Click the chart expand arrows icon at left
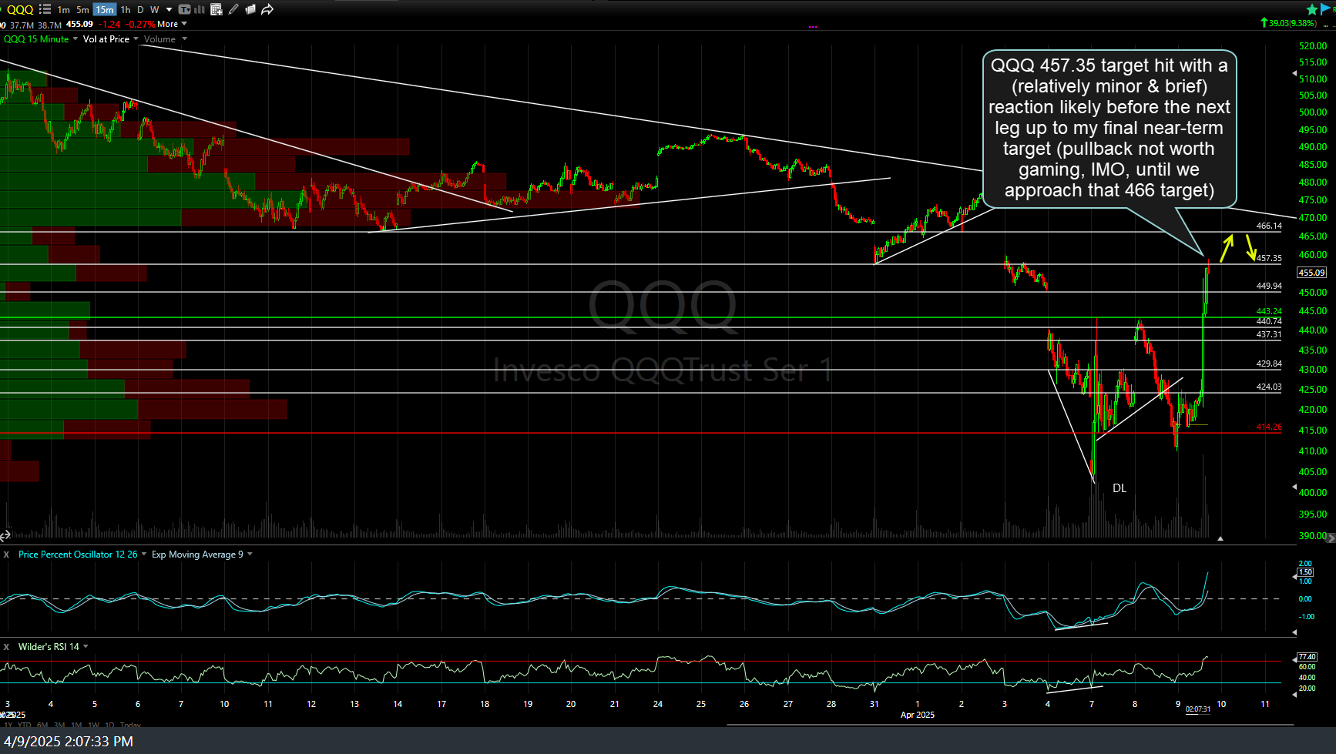 coord(5,535)
